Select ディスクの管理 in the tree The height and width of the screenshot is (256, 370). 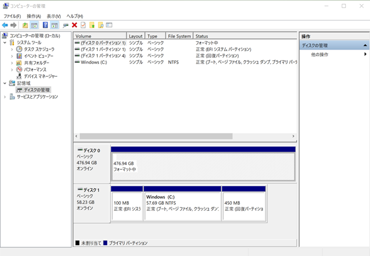coord(34,90)
